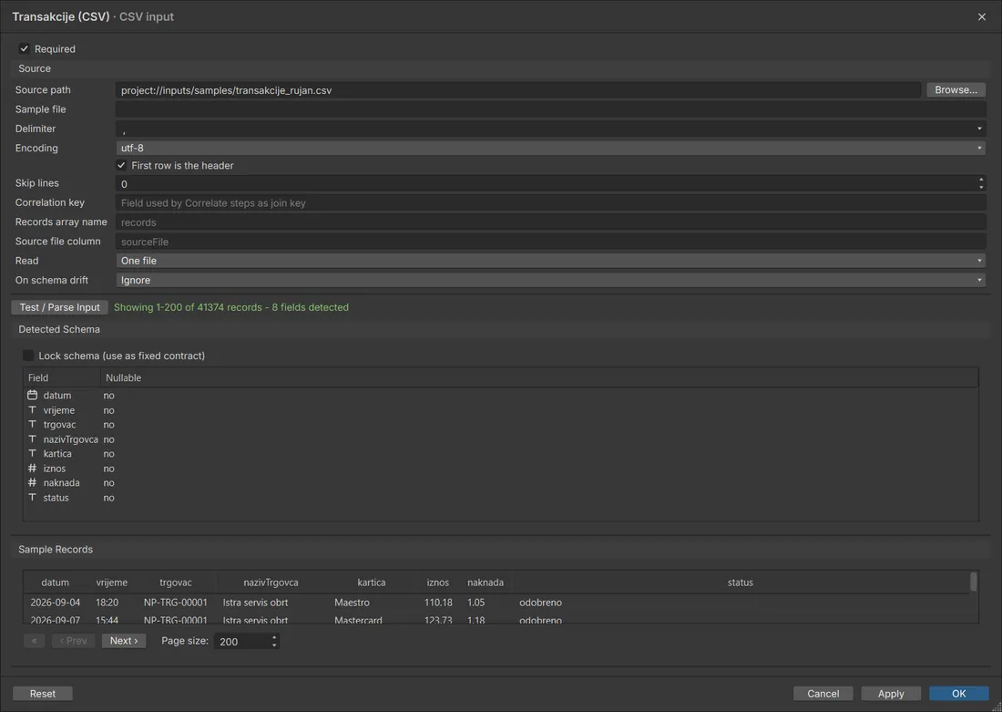Click the 110.18 iznos cell
Image resolution: width=1002 pixels, height=712 pixels.
coord(438,602)
